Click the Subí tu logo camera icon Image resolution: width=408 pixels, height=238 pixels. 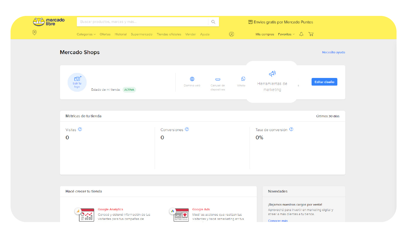point(78,78)
